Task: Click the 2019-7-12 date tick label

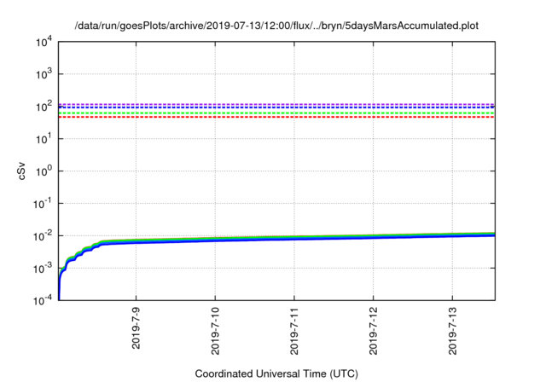Action: pos(374,331)
